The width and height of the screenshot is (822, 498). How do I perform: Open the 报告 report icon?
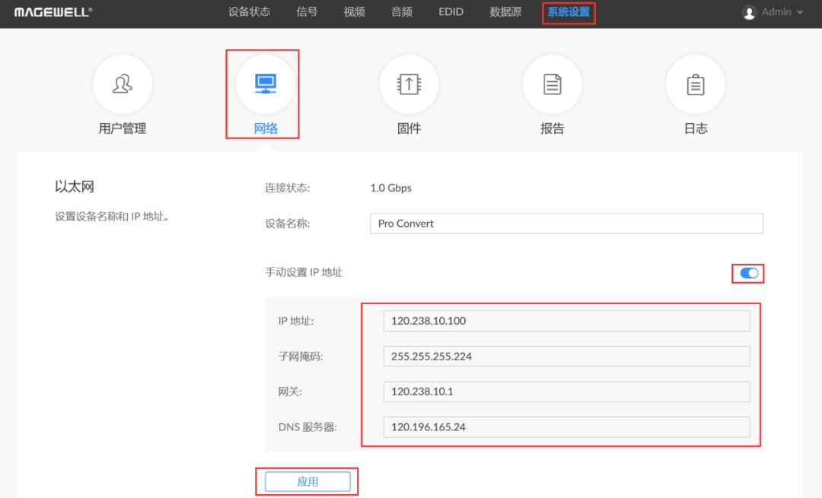[552, 84]
